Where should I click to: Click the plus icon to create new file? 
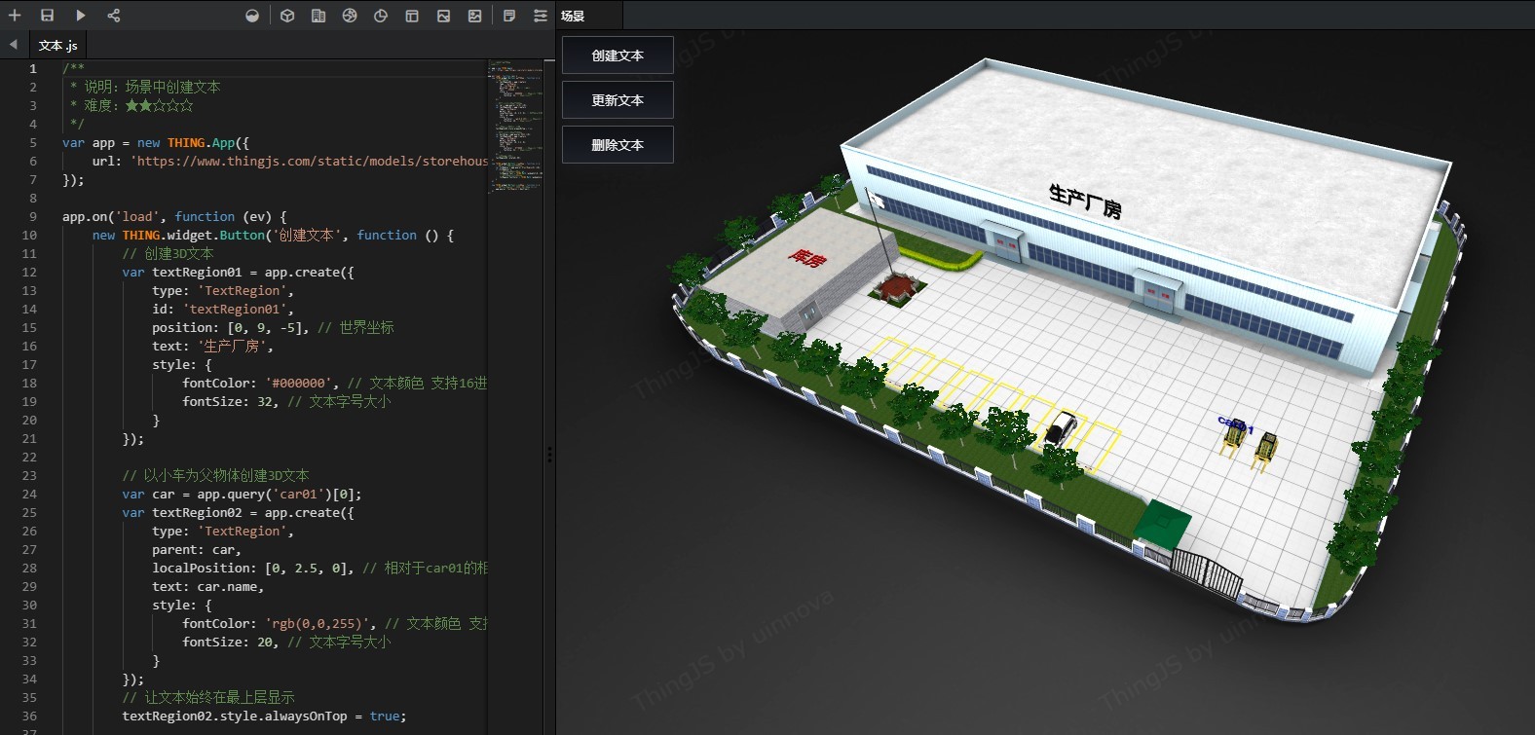point(15,16)
